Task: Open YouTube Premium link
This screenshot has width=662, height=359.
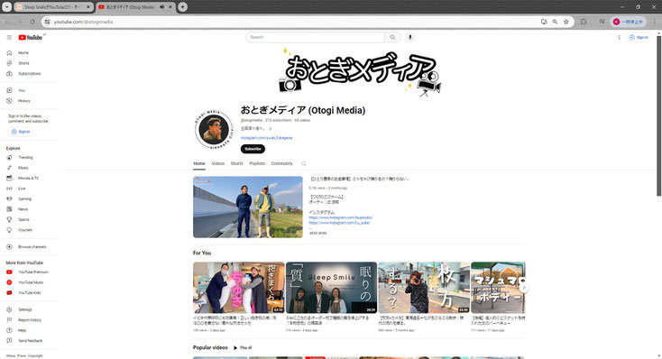Action: pyautogui.click(x=33, y=272)
